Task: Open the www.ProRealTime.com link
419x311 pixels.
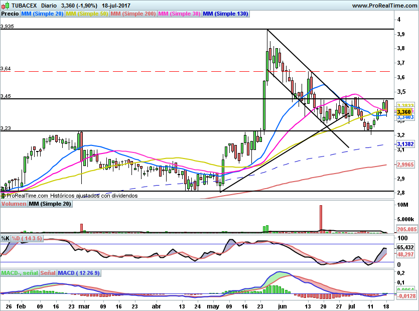Action: [x=384, y=6]
